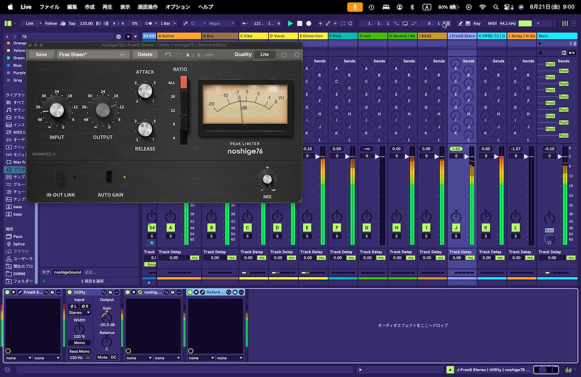Open the ヘルプ menu

click(x=205, y=7)
